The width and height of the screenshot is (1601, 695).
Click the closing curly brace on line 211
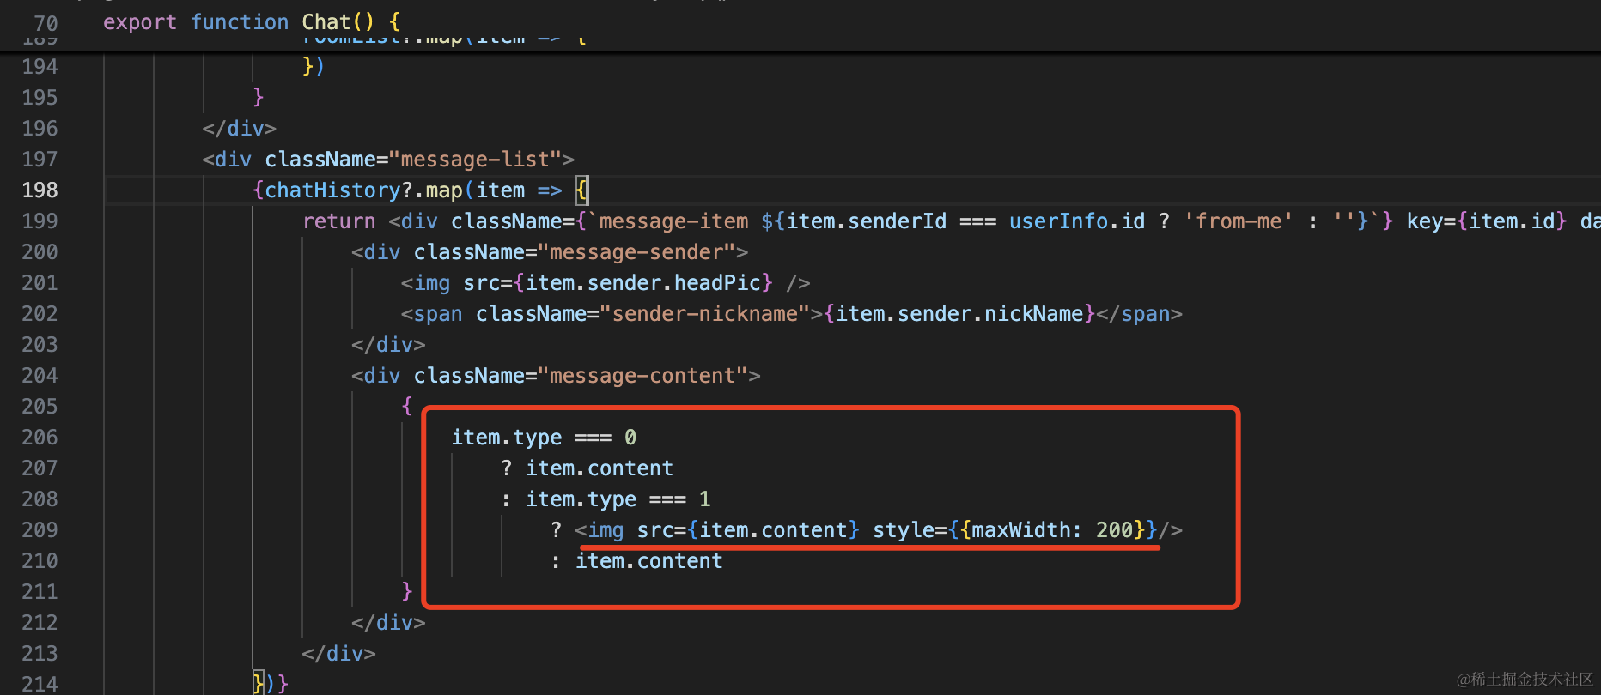pos(407,592)
